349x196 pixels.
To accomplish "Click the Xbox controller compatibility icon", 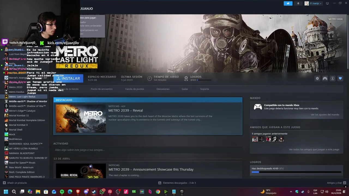I will [258, 107].
